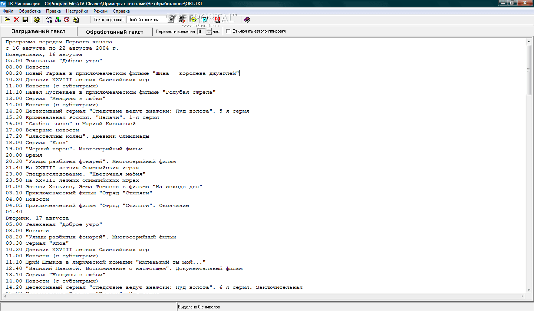The width and height of the screenshot is (534, 311).
Task: Switch to the 'Загружаемый текст' tab
Action: [39, 31]
